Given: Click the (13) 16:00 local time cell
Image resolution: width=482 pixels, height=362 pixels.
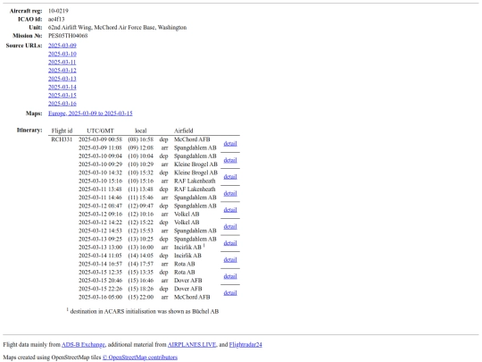Looking at the screenshot, I should [x=141, y=248].
